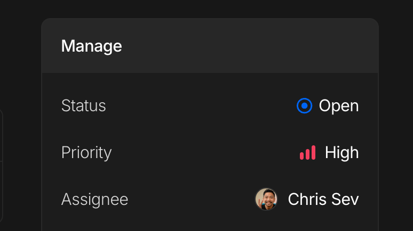Open the Priority dropdown showing High
413x231 pixels.
[x=329, y=153]
